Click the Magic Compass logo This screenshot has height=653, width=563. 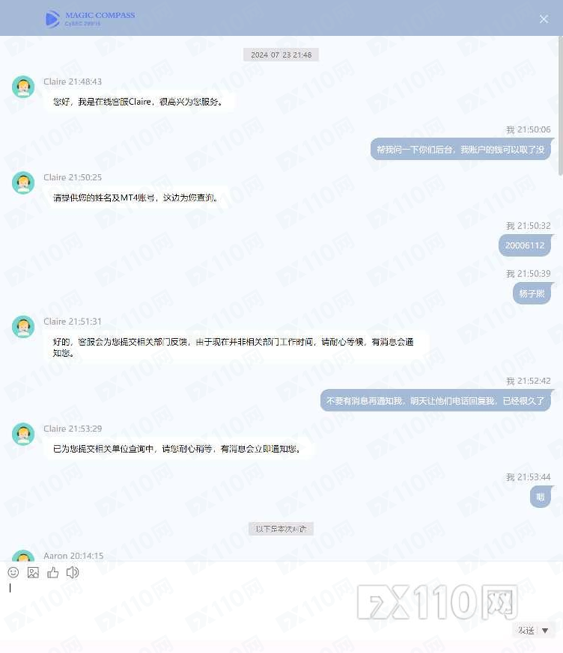[90, 19]
